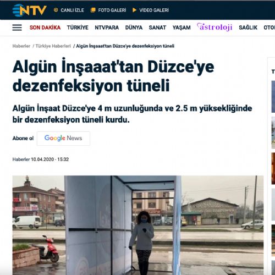The width and height of the screenshot is (275, 275).
Task: Open the SON DAKİKA section
Action: [x=45, y=28]
